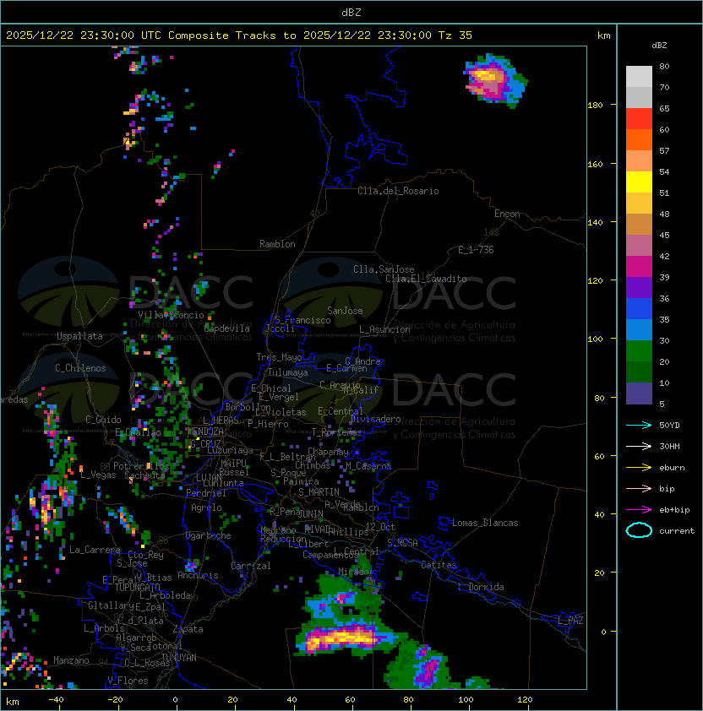The width and height of the screenshot is (703, 711).
Task: Click the 'eburn' legend label
Action: pyautogui.click(x=672, y=468)
